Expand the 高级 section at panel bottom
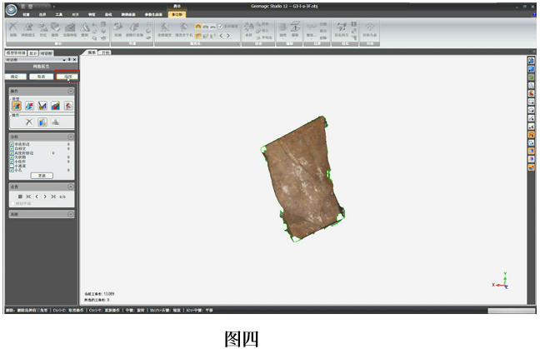 pyautogui.click(x=70, y=214)
